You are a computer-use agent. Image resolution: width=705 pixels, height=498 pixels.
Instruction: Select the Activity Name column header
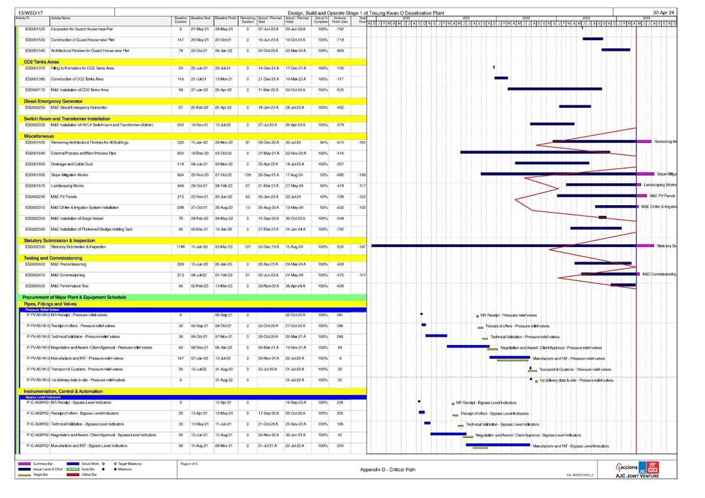(x=61, y=19)
